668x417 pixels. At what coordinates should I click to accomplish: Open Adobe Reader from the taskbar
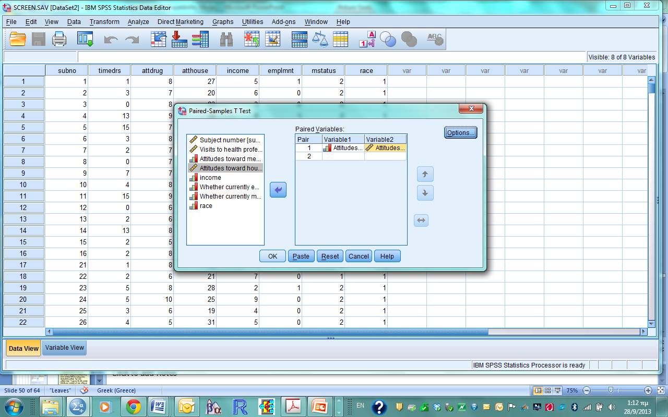tap(293, 407)
